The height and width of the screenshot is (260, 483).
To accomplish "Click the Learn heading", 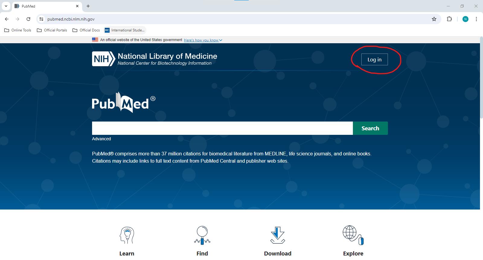I will (x=127, y=253).
